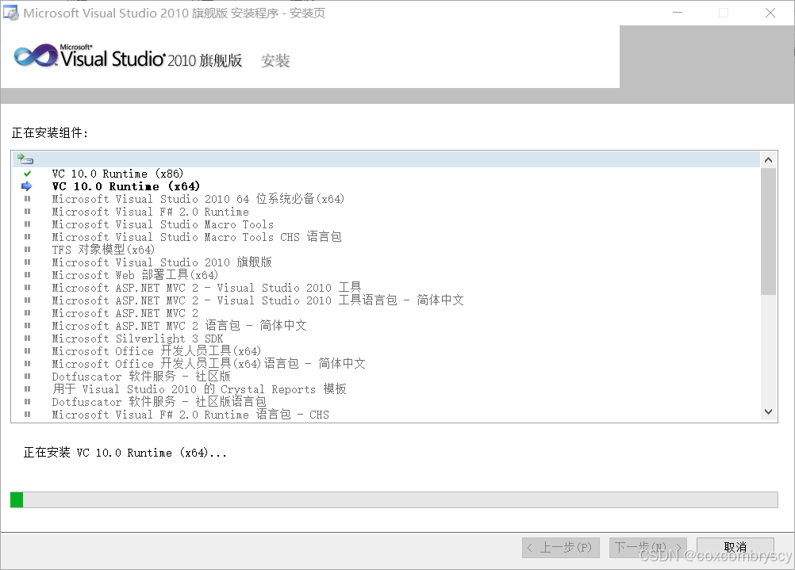Click the pending icon for Microsoft Visual F# 2.0 Runtime
This screenshot has height=570, width=795.
pos(28,212)
